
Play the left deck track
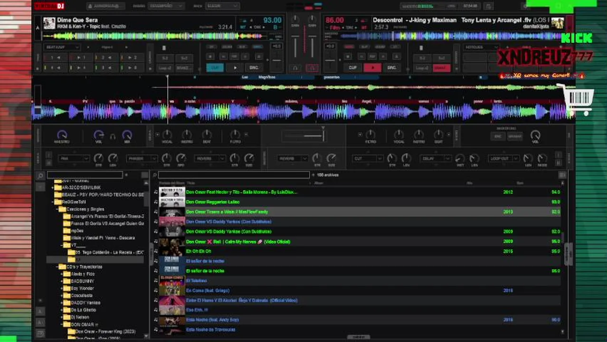[235, 68]
